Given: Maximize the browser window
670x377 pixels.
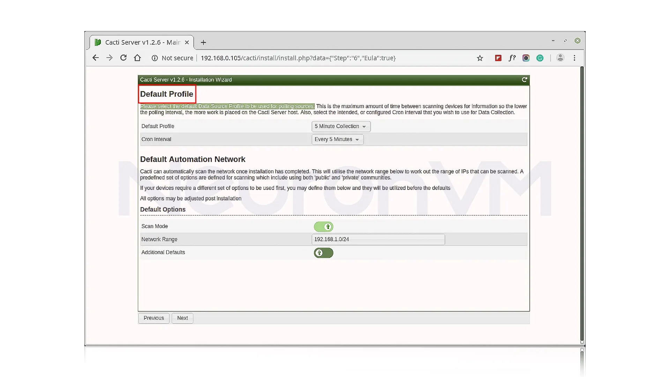Looking at the screenshot, I should [565, 41].
